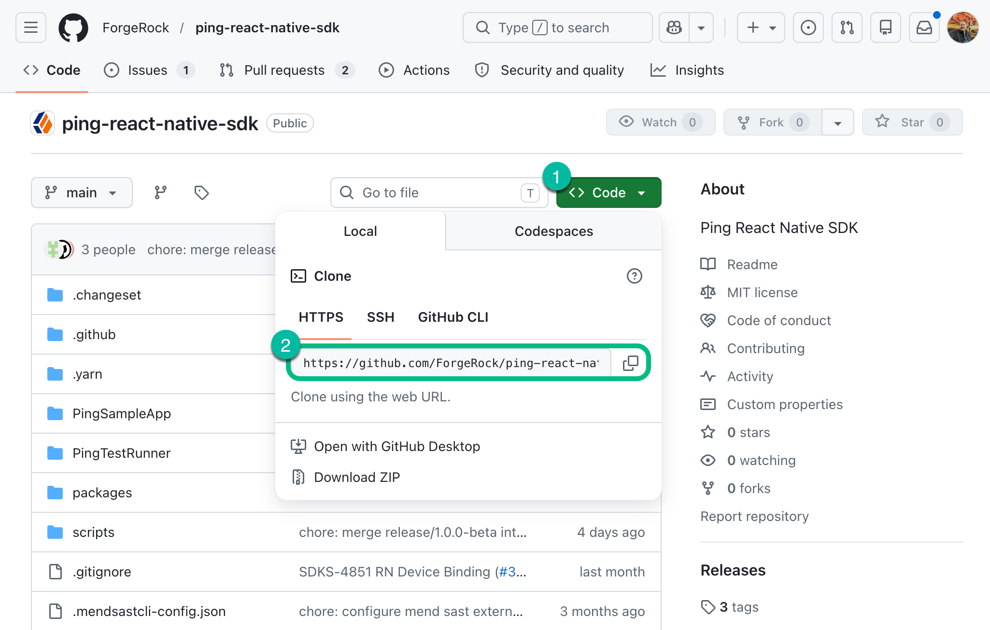Click the Go to file field
The image size is (990, 630).
click(x=439, y=192)
